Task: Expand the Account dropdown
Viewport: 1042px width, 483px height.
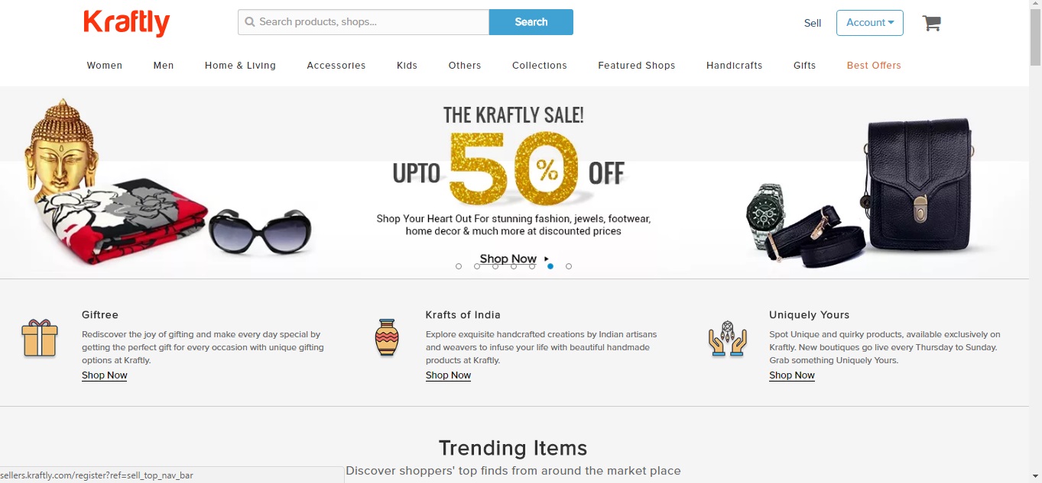Action: (x=870, y=23)
